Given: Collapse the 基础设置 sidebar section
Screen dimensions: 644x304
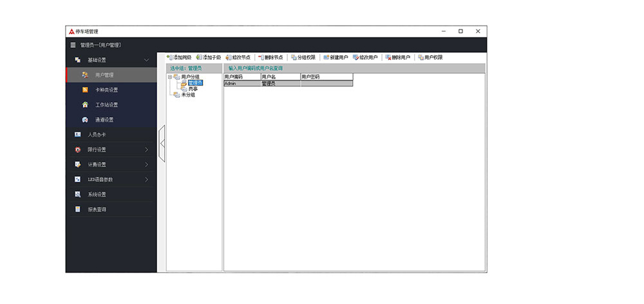Looking at the screenshot, I should click(x=146, y=60).
